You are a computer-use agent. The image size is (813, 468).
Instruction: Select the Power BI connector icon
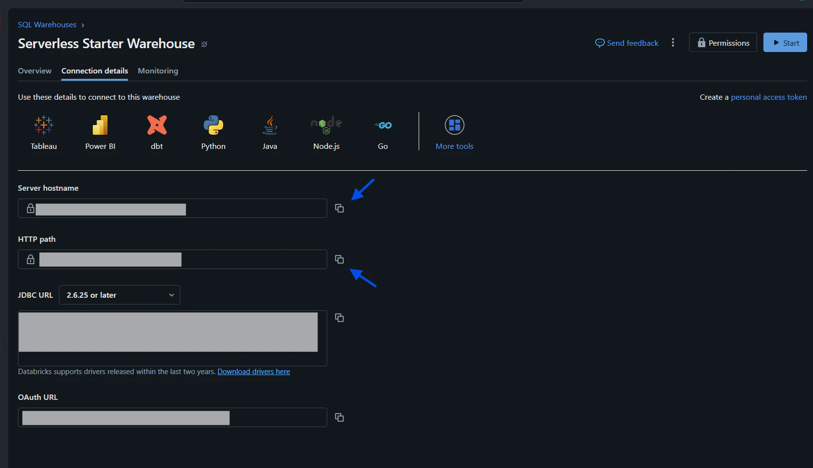click(100, 125)
